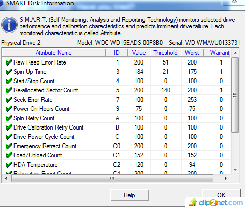Click green checkmark beside Load/Unload Count

pyautogui.click(x=9, y=155)
